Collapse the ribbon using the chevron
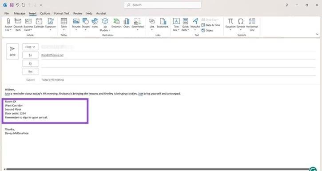This screenshot has width=322, height=171. coord(317,34)
